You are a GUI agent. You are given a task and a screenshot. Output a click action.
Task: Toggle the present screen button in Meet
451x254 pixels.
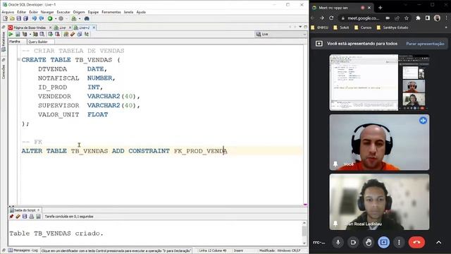tap(383, 243)
